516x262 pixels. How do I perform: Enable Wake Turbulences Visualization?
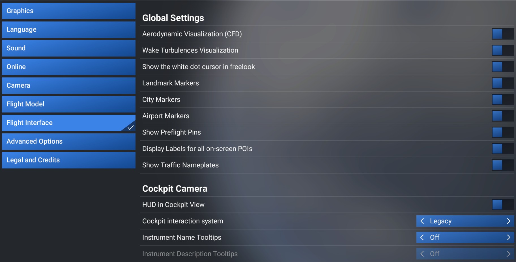point(502,50)
